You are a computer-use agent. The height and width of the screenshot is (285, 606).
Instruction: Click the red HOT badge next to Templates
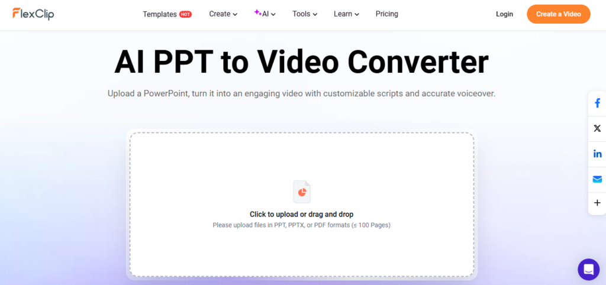[x=185, y=14]
